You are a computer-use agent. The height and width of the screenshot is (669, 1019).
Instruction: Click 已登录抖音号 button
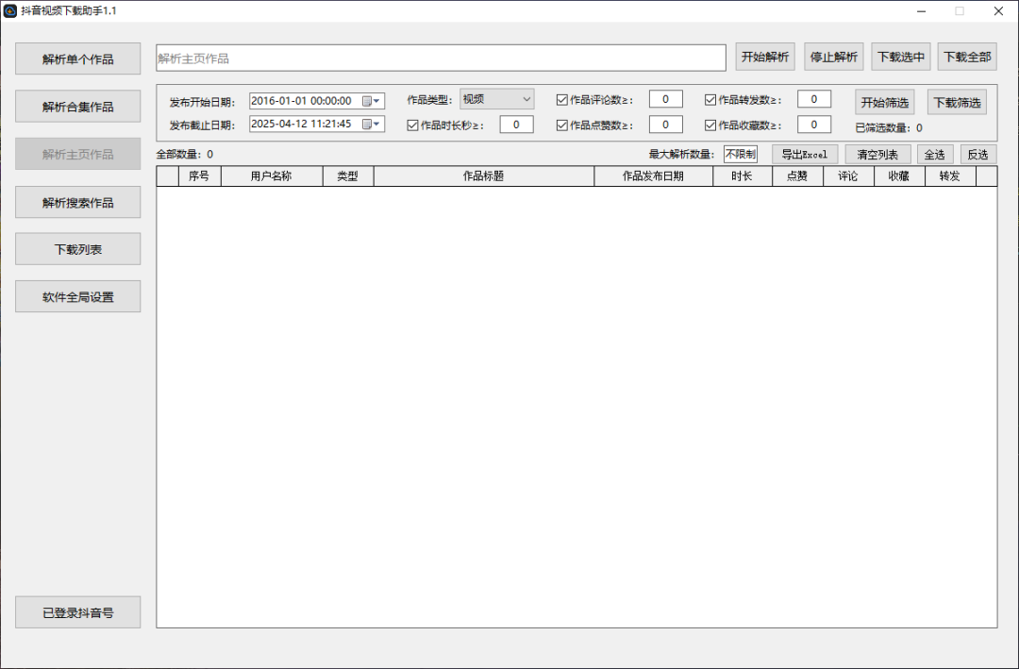click(78, 612)
